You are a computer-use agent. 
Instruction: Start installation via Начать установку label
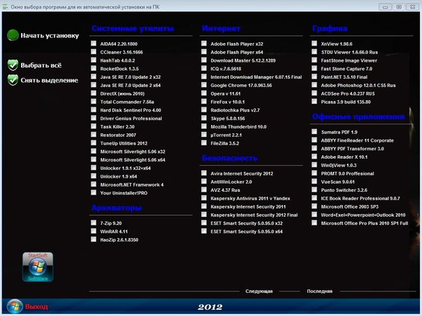tap(50, 36)
